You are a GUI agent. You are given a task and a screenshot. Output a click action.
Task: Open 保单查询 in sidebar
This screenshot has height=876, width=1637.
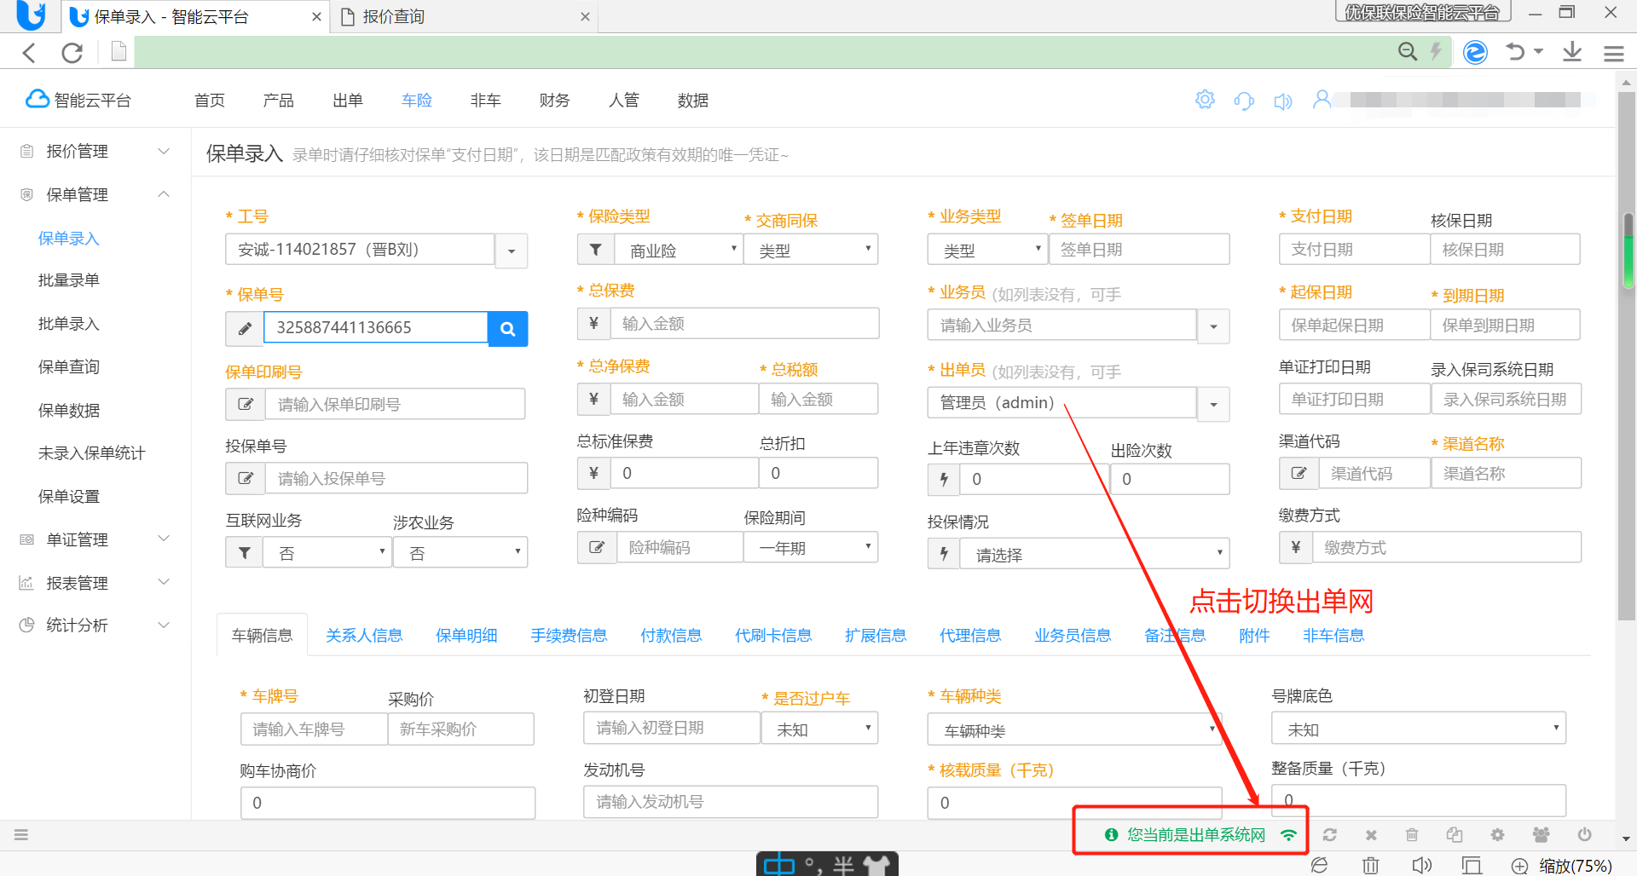click(69, 367)
